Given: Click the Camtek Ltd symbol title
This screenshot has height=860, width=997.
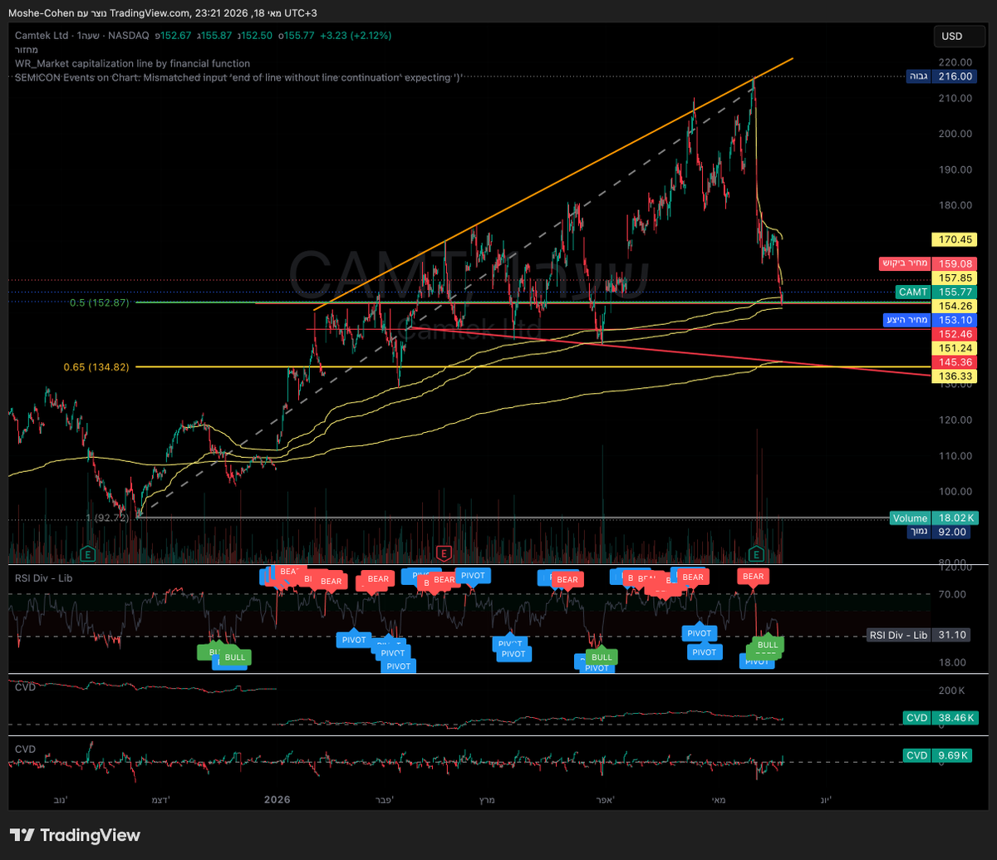Looking at the screenshot, I should pyautogui.click(x=42, y=36).
